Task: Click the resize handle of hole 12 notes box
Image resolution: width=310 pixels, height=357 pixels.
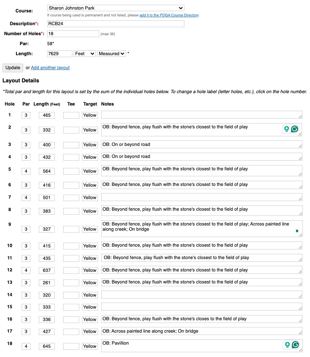Action: 300,271
